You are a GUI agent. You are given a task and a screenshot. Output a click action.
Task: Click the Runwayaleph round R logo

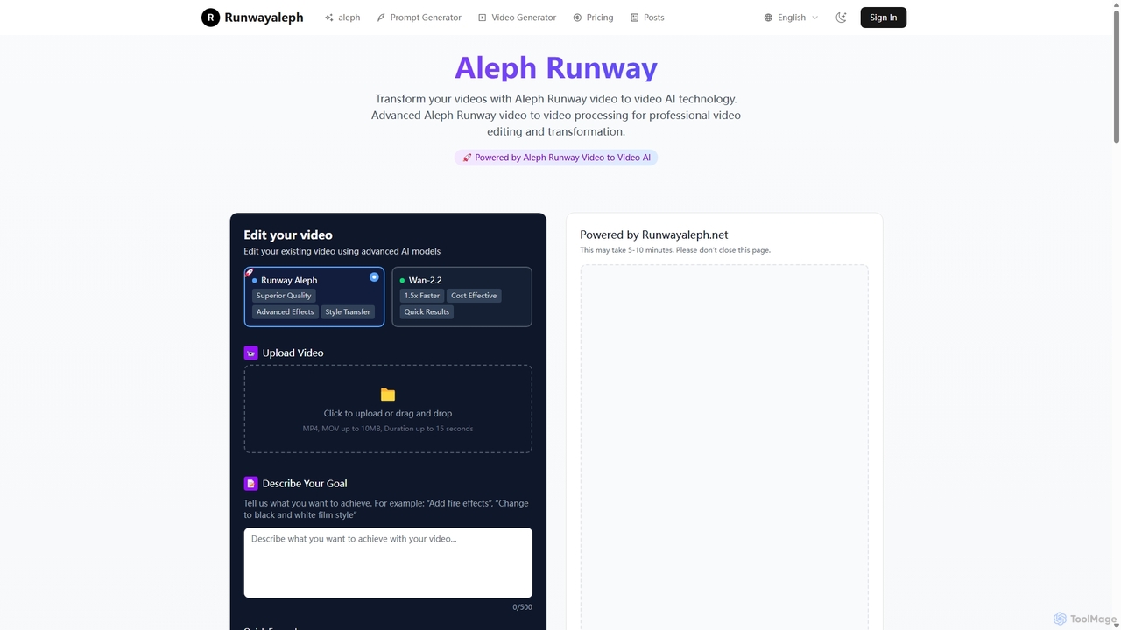pyautogui.click(x=210, y=17)
